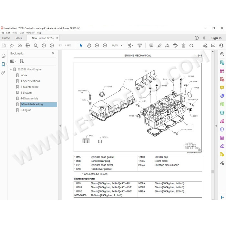Image resolution: width=226 pixels, height=226 pixels.
Task: Open the Sign menu
Action: pyautogui.click(x=22, y=33)
